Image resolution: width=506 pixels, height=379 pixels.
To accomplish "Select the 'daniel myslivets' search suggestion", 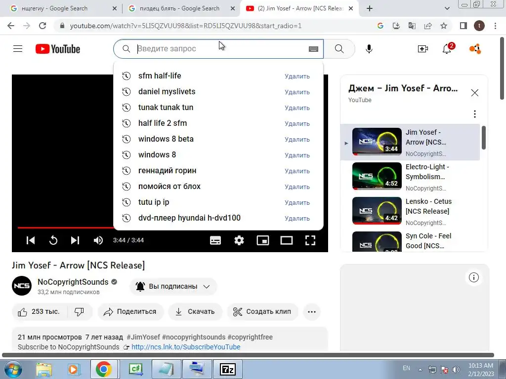I will (218, 91).
